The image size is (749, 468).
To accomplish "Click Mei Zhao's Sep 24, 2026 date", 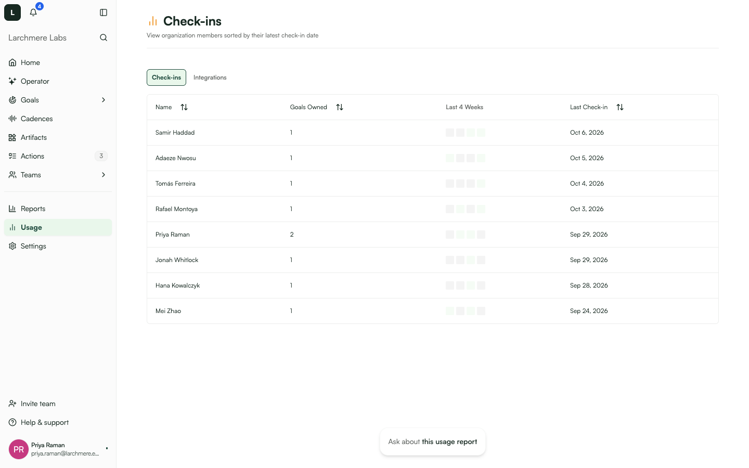I will (x=589, y=311).
